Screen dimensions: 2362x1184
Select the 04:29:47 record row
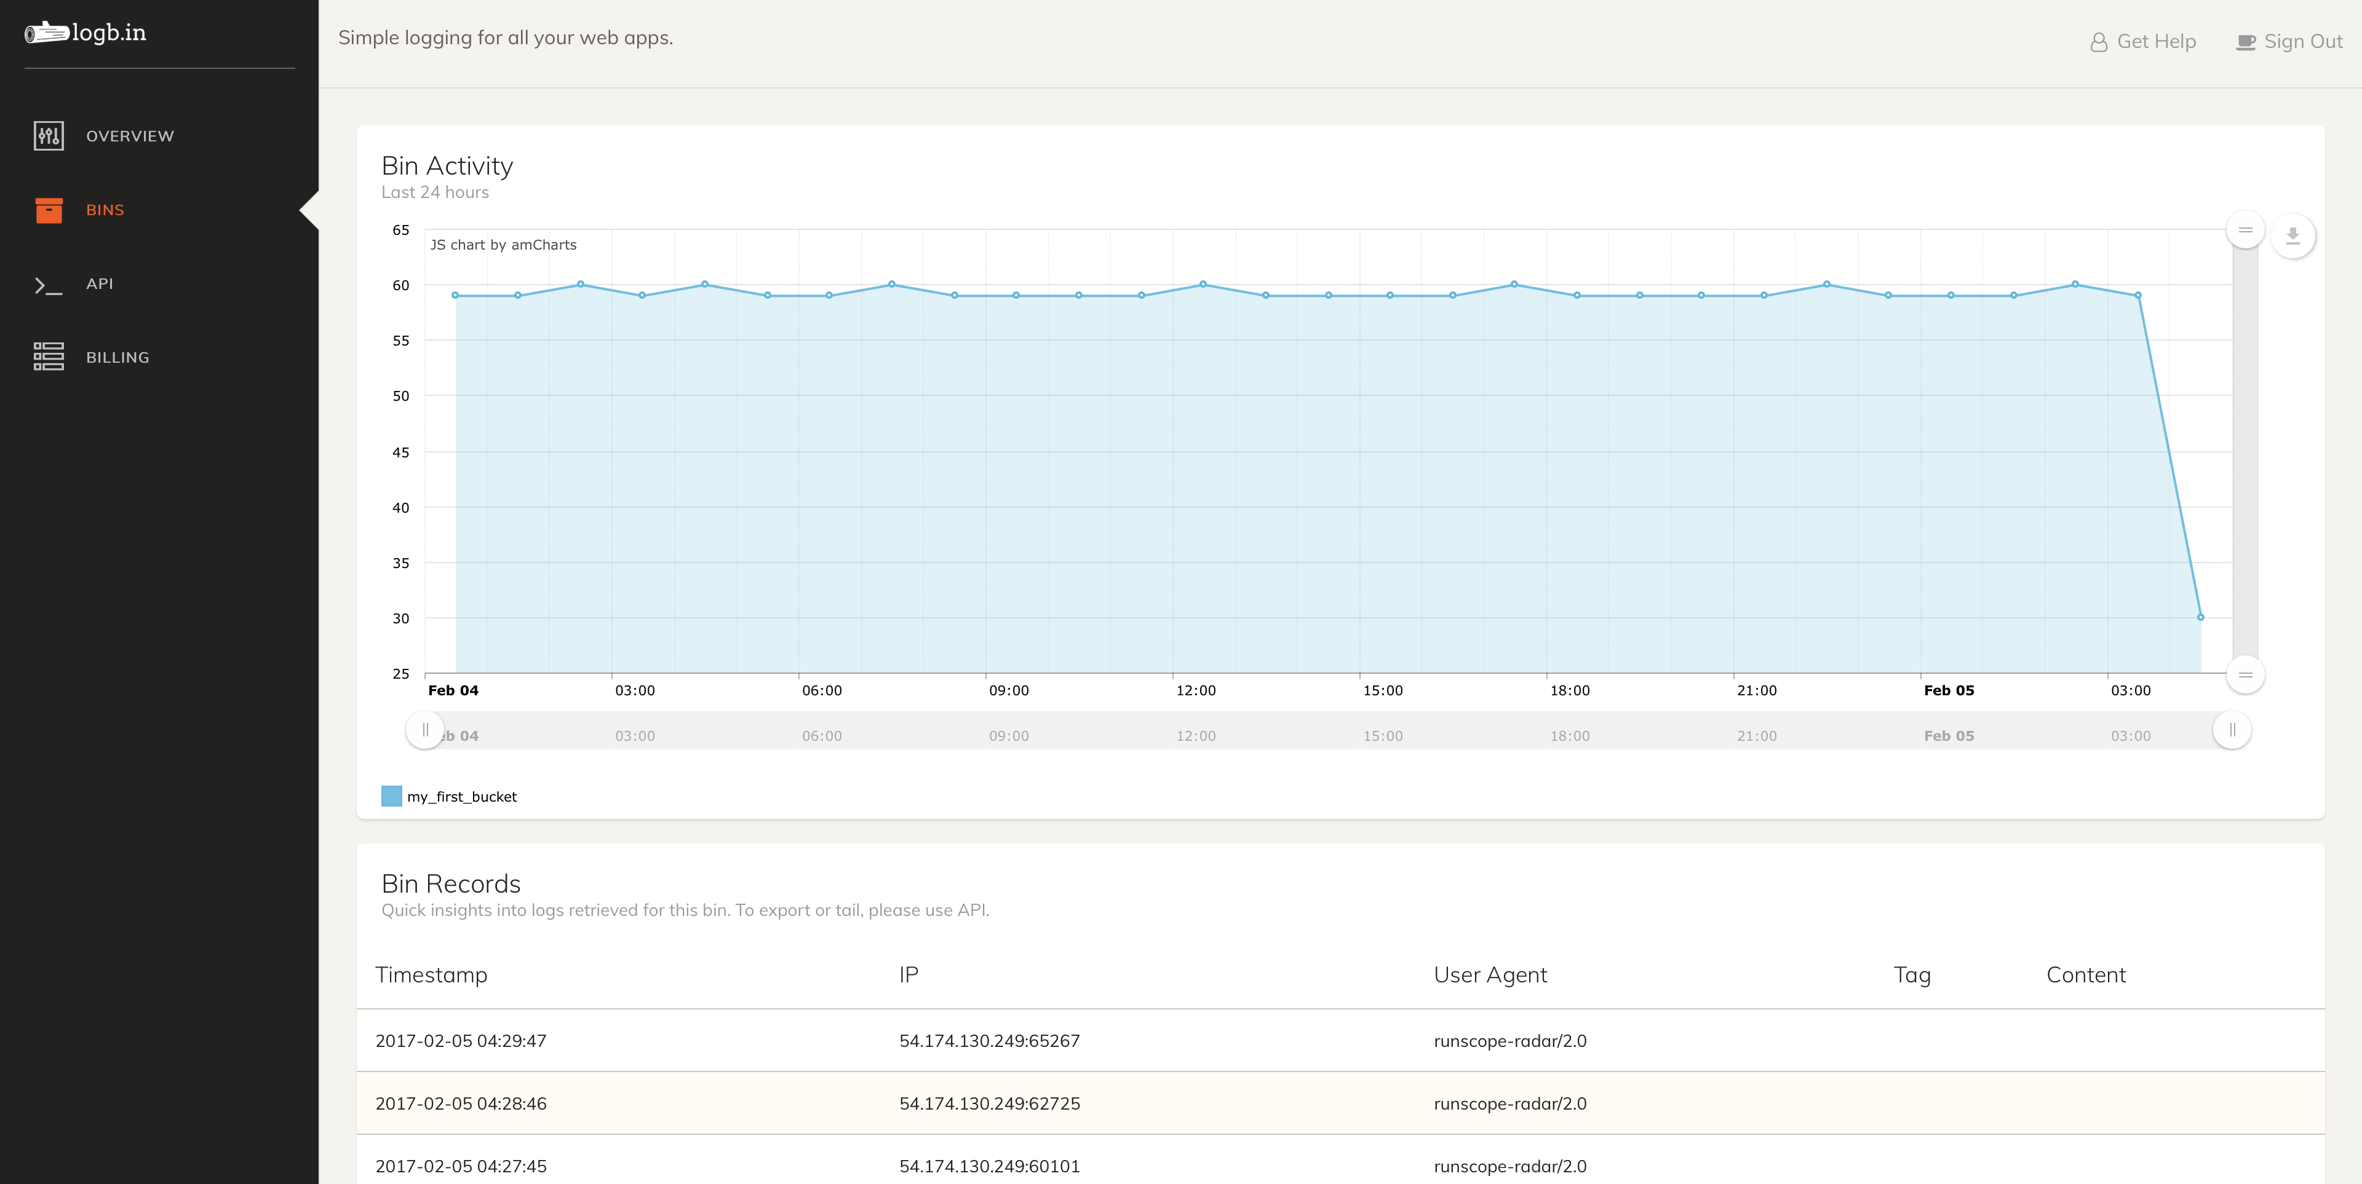coord(1338,1041)
